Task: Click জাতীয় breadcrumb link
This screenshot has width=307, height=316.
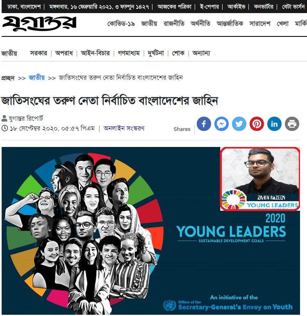Action: coord(36,78)
